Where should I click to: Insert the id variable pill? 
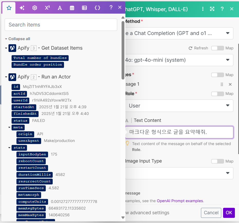point(16,87)
